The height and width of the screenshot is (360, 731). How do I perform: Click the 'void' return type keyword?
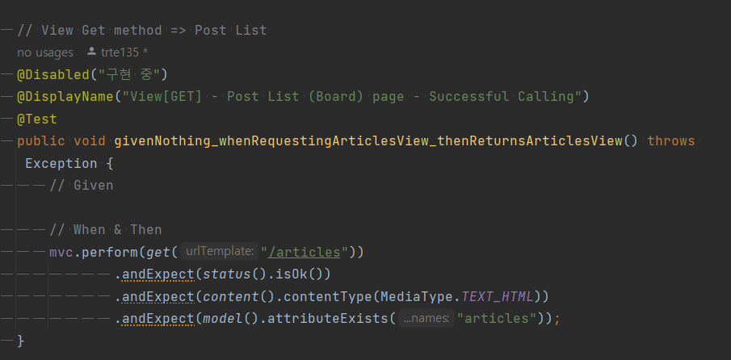click(x=90, y=141)
